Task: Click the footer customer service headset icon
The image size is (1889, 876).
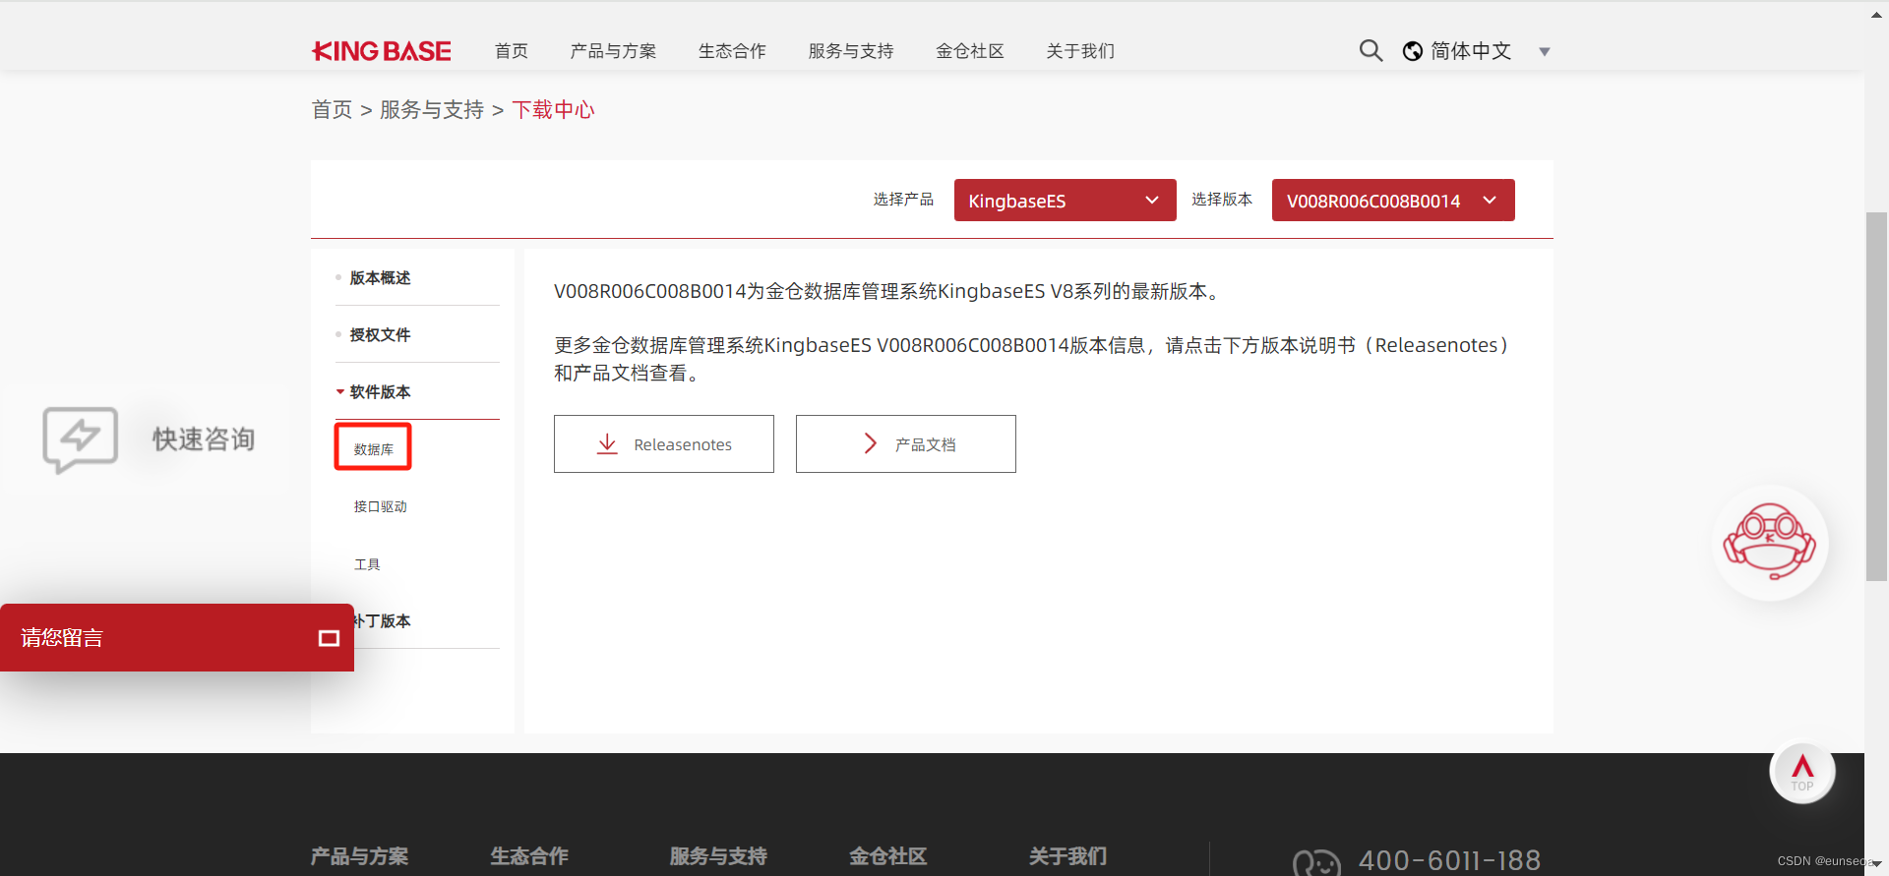Action: (x=1316, y=862)
